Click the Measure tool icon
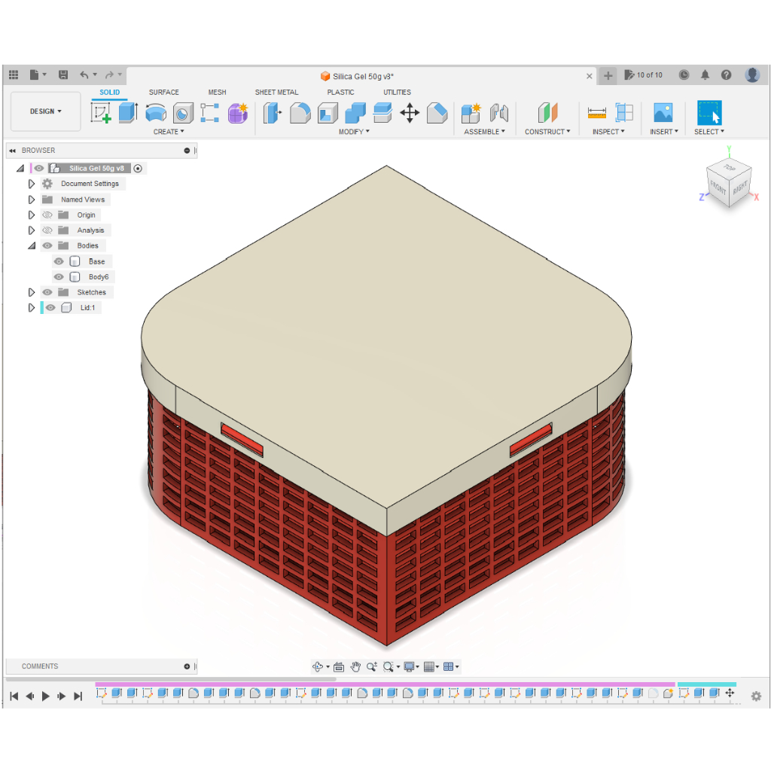 (597, 113)
